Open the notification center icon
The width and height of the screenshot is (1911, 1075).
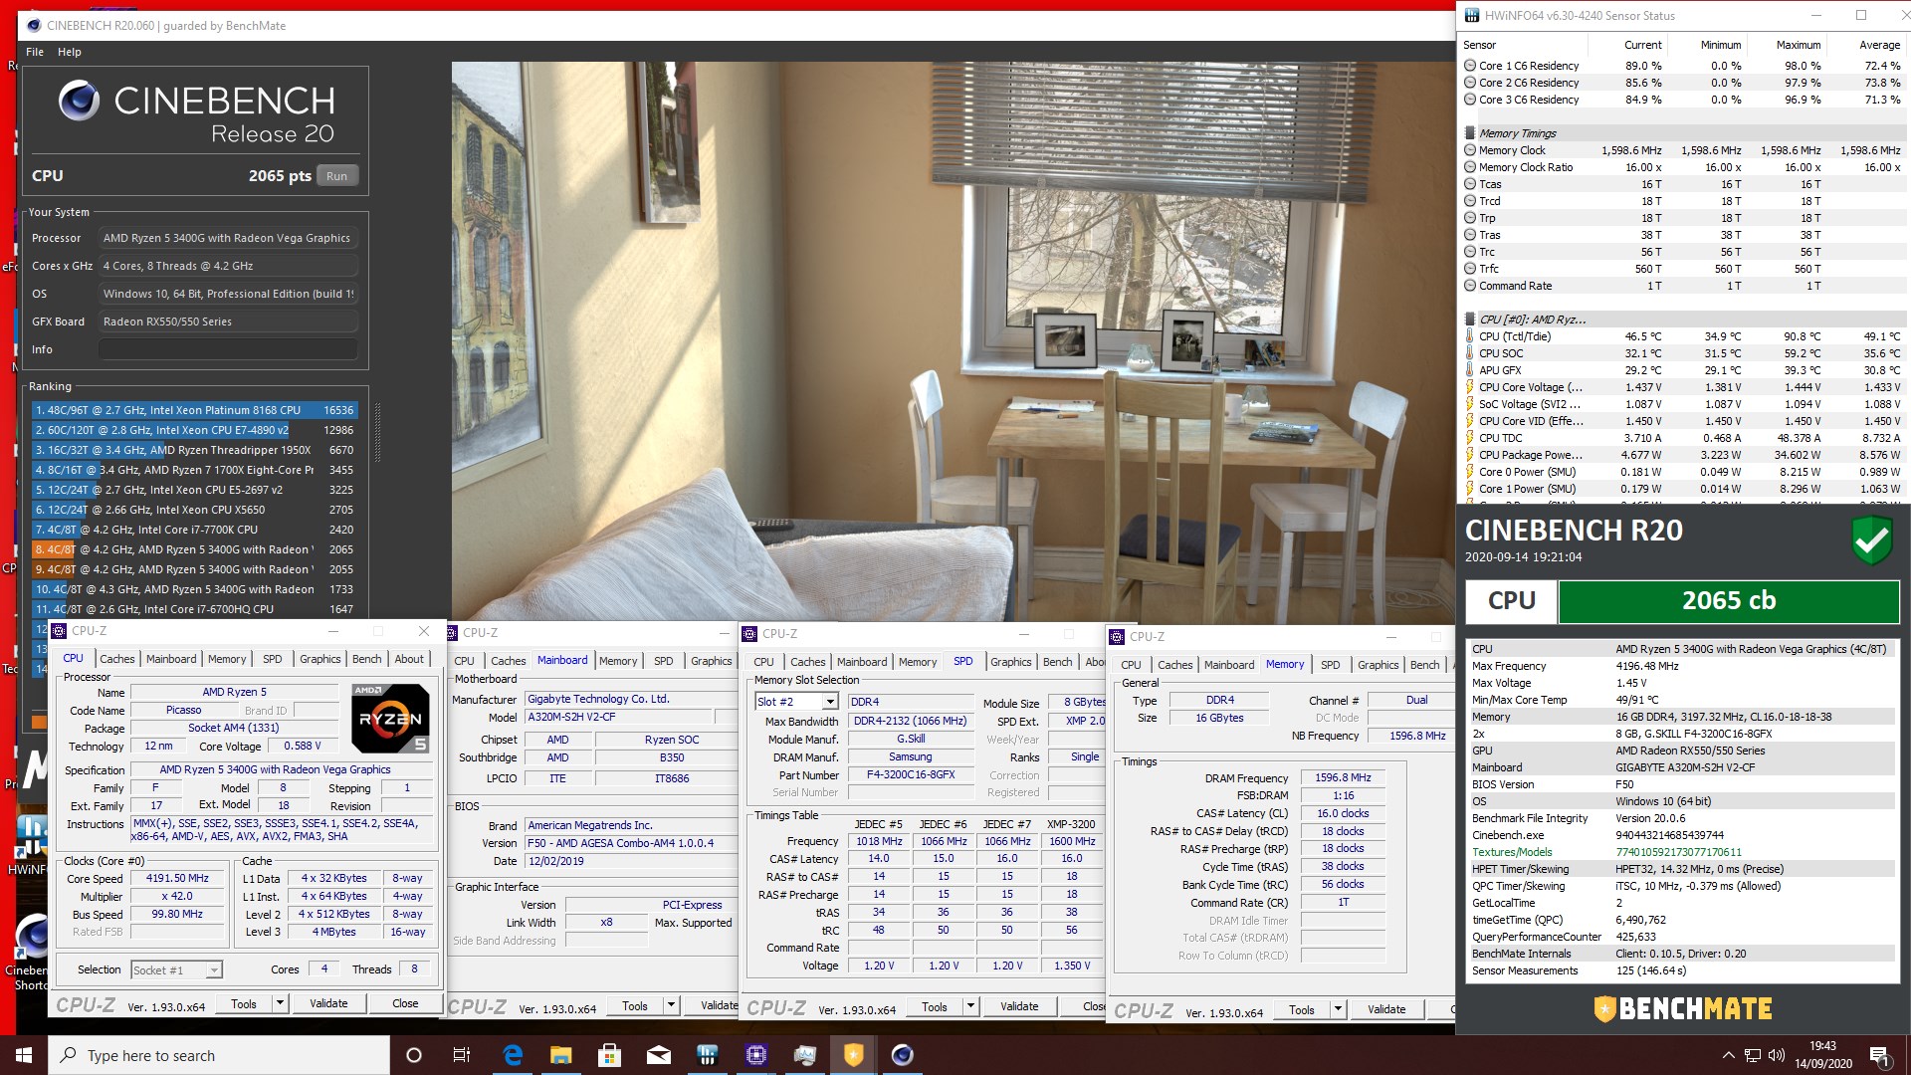1879,1055
